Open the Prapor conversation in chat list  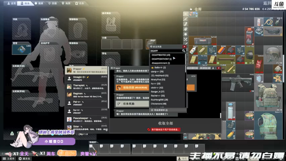click(x=87, y=70)
